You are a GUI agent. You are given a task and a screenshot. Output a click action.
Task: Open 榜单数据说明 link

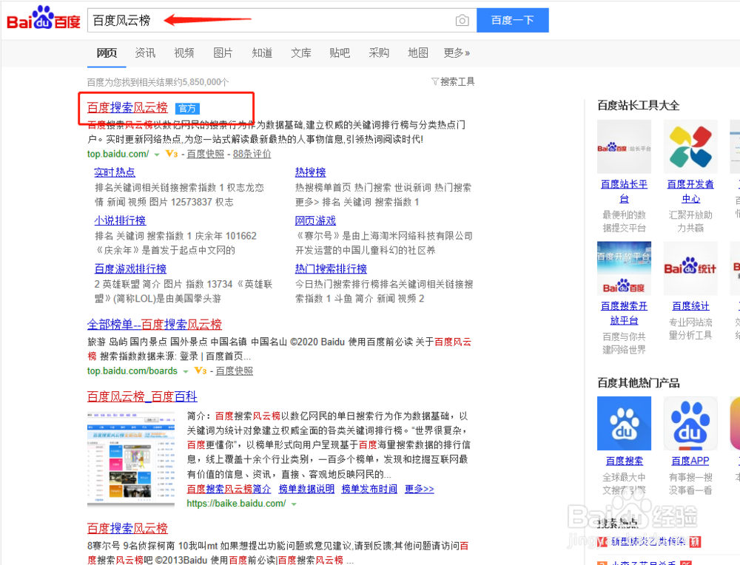click(x=306, y=489)
